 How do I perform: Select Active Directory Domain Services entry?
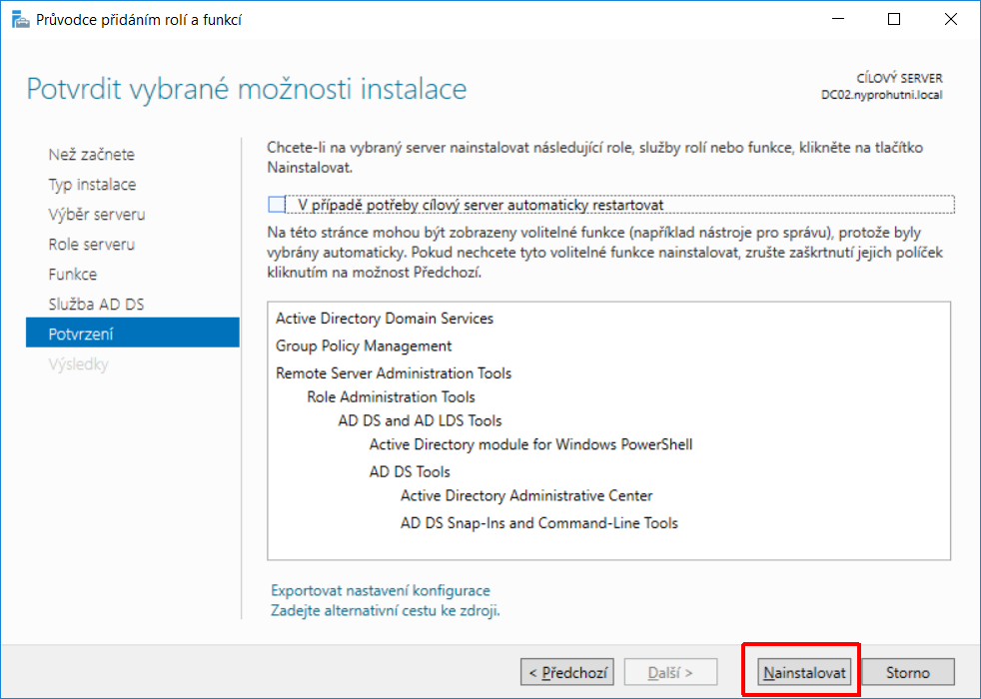tap(385, 319)
